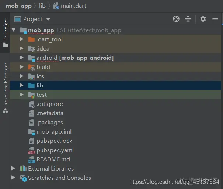Screen dimensions: 223x189
Task: Open the Project view dropdown arrow
Action: (48, 19)
